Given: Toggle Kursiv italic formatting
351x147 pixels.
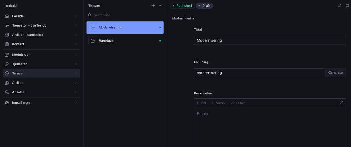Looking at the screenshot, I should pos(219,103).
